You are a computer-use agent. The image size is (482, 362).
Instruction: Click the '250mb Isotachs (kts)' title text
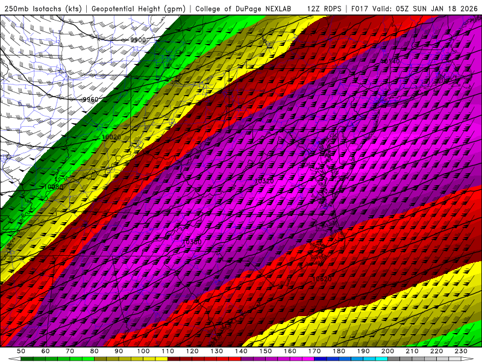click(x=43, y=8)
